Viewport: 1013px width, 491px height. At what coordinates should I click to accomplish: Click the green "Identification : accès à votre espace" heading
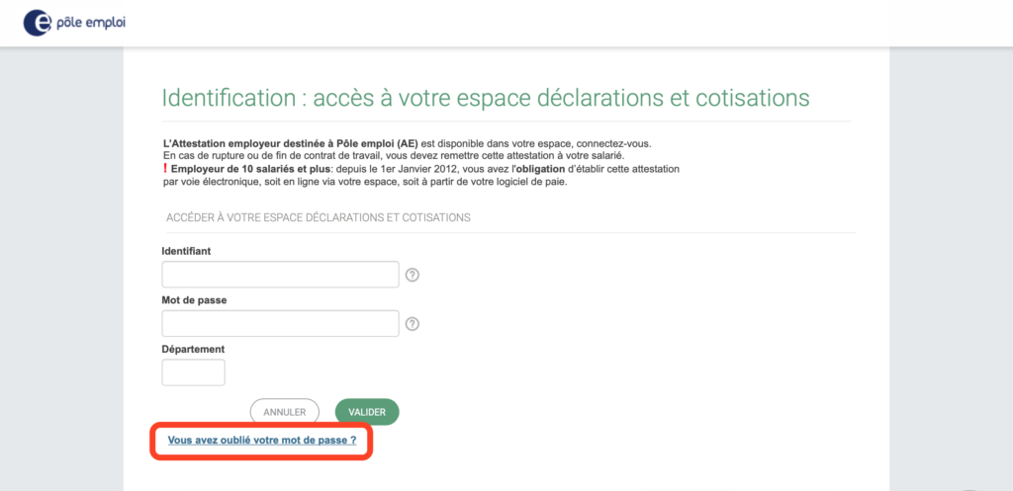tap(485, 98)
